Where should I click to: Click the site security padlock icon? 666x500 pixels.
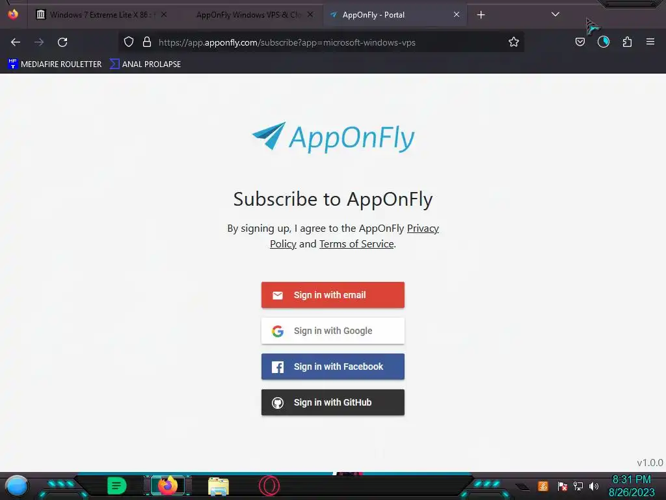pyautogui.click(x=147, y=42)
